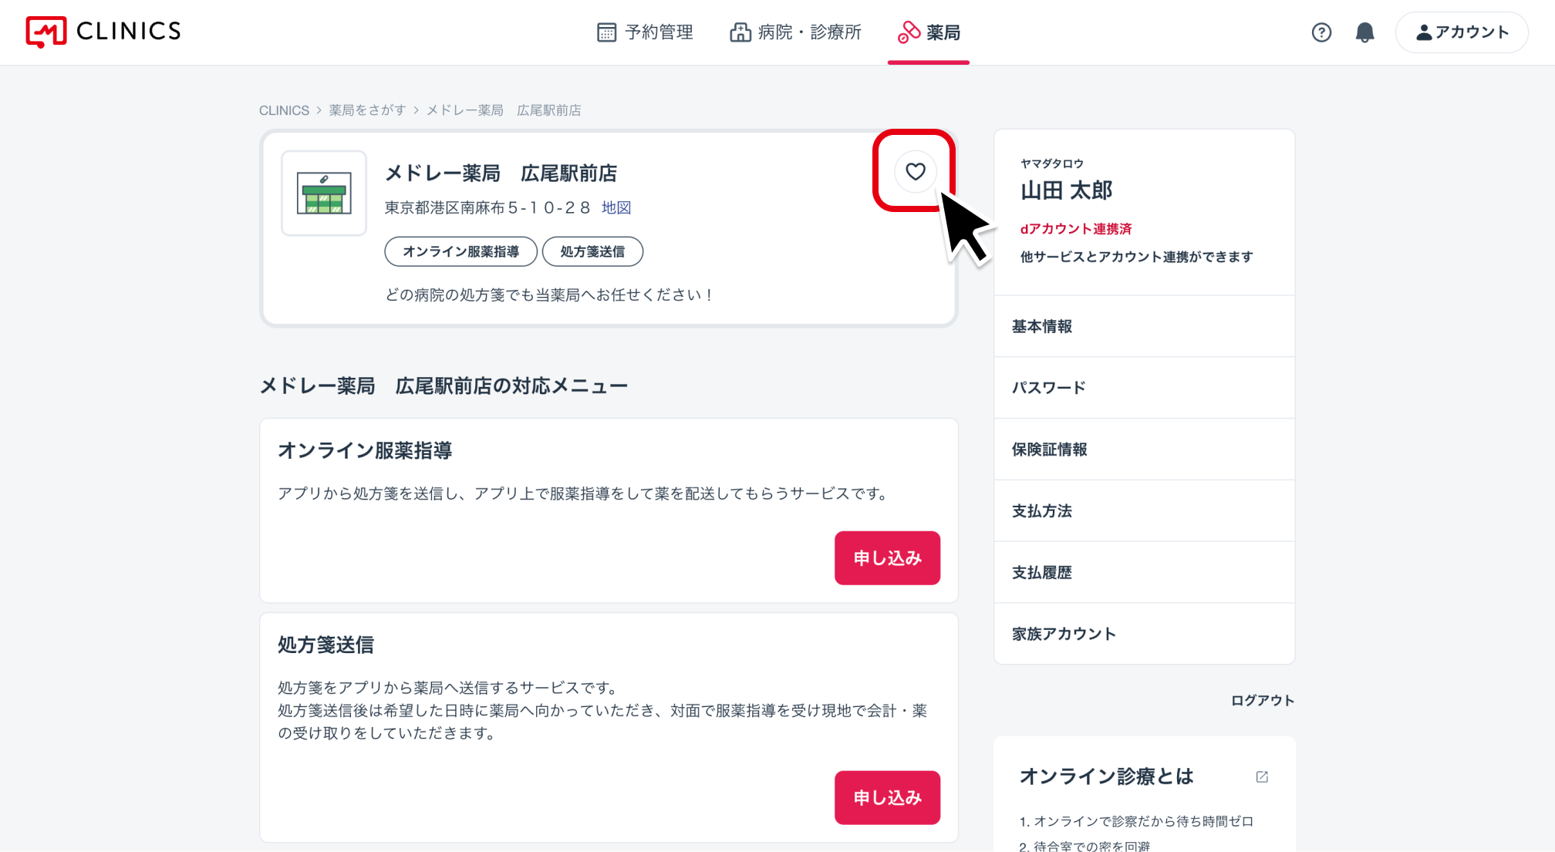
Task: Click dアカウント連携済 status text
Action: click(x=1076, y=229)
